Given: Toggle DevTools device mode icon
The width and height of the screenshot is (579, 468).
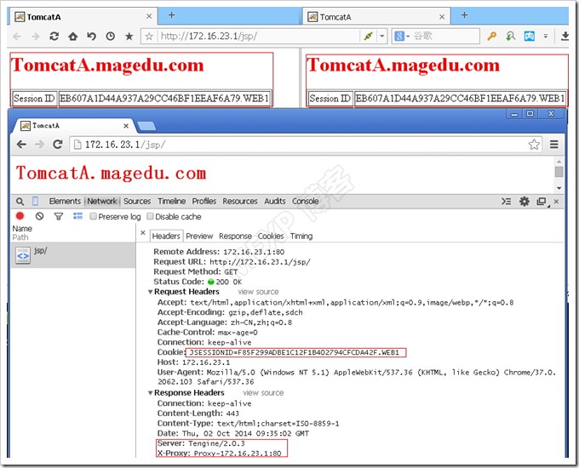Looking at the screenshot, I should click(x=35, y=202).
